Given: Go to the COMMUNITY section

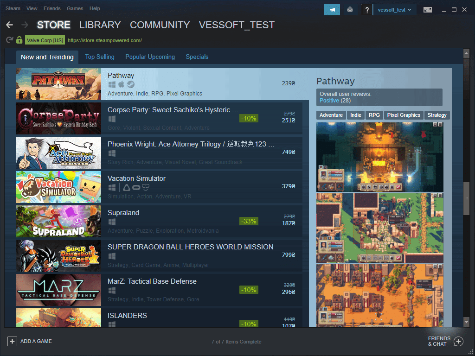Looking at the screenshot, I should [x=160, y=25].
